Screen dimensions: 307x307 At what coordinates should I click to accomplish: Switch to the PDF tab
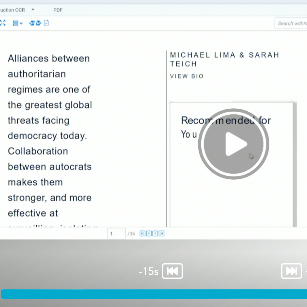(58, 10)
